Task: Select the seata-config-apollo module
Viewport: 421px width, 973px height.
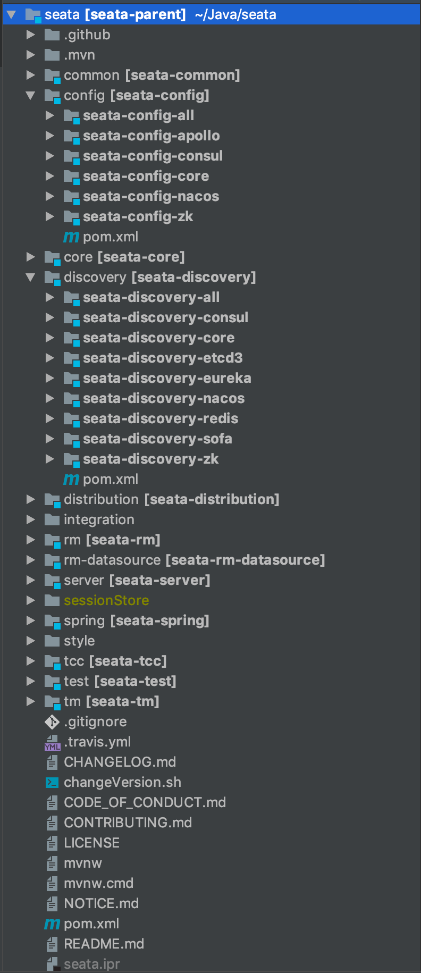Action: pos(151,136)
